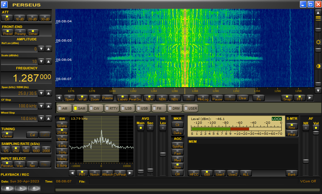The width and height of the screenshot is (322, 194).
Task: Click the Perseus logo icon at top-left
Action: pyautogui.click(x=4, y=4)
